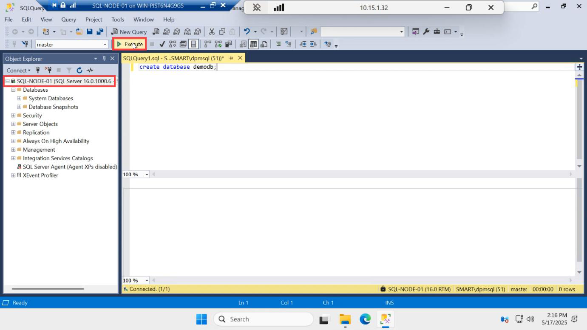Run the query with Execute

(130, 44)
